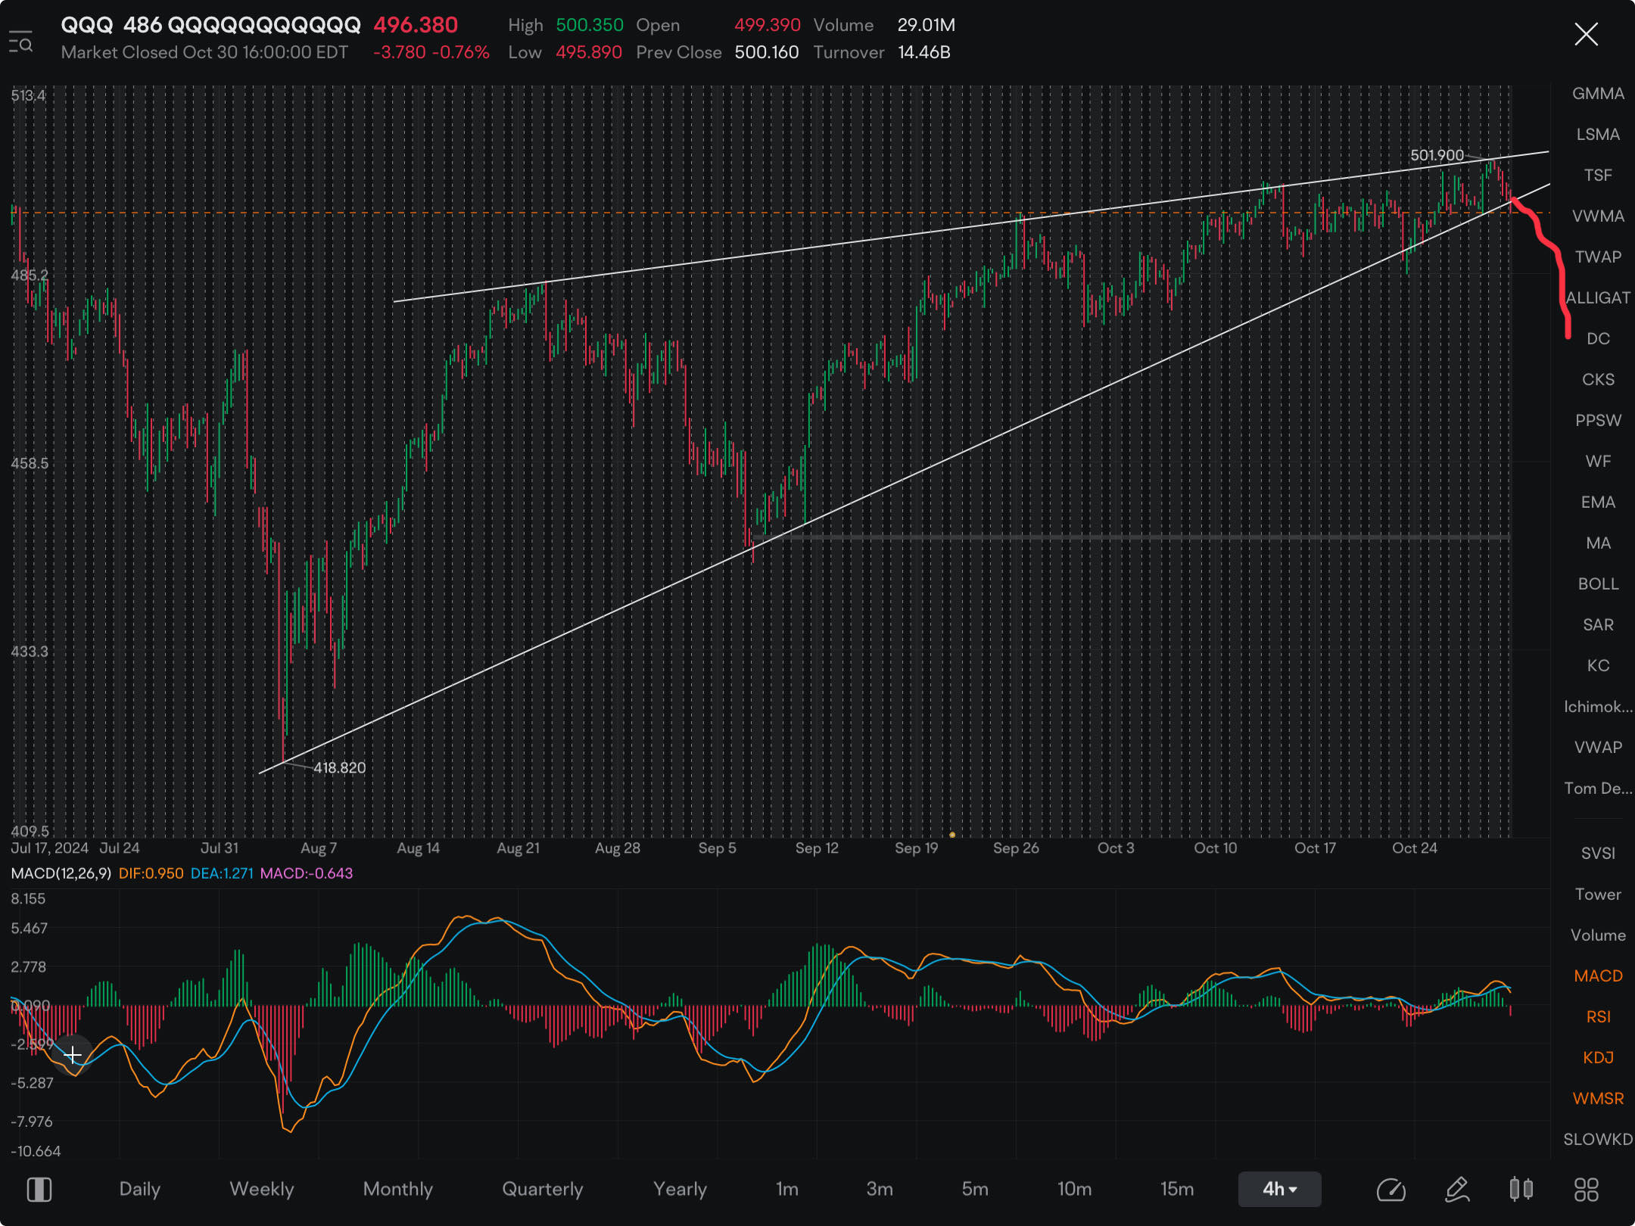Enable the SLOWKD sub-indicator

coord(1598,1140)
